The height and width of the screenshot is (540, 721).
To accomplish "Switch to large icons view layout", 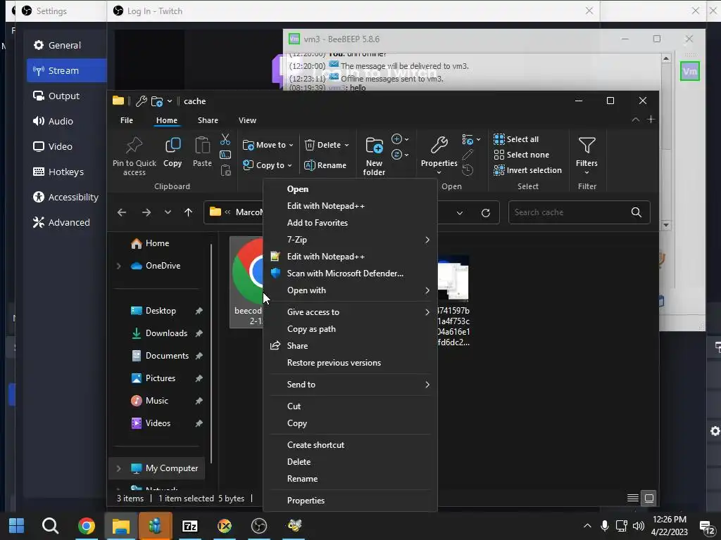I will click(x=648, y=499).
